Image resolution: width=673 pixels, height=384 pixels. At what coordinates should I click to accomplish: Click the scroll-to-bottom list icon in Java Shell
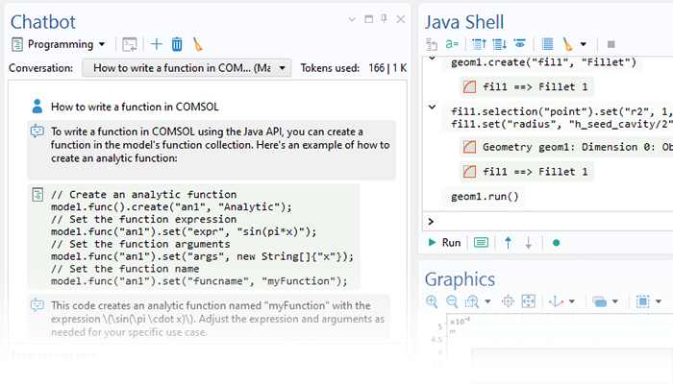pos(500,44)
